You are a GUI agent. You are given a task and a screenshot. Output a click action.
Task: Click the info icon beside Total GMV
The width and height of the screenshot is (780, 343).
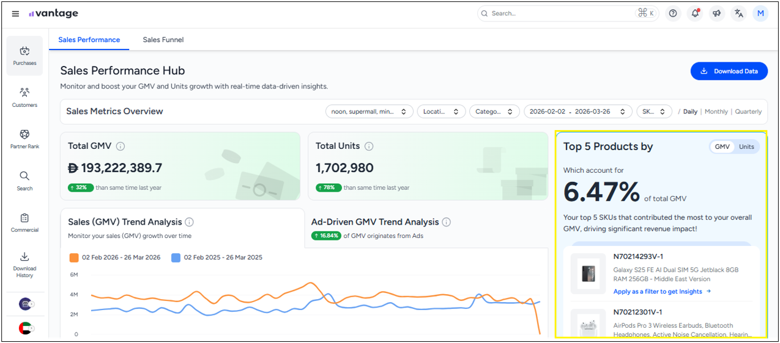[121, 146]
